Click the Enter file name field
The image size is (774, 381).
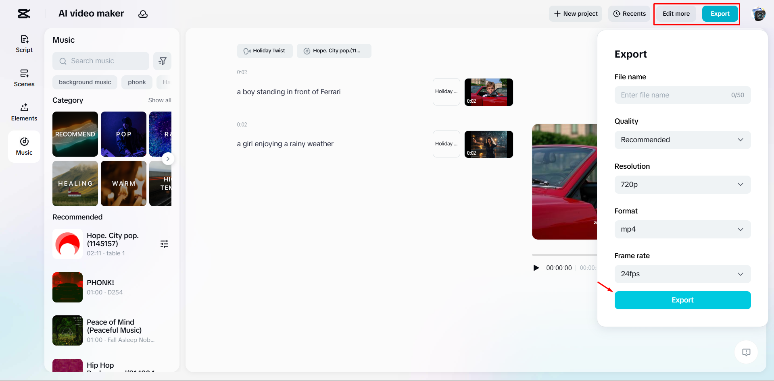[x=670, y=95]
